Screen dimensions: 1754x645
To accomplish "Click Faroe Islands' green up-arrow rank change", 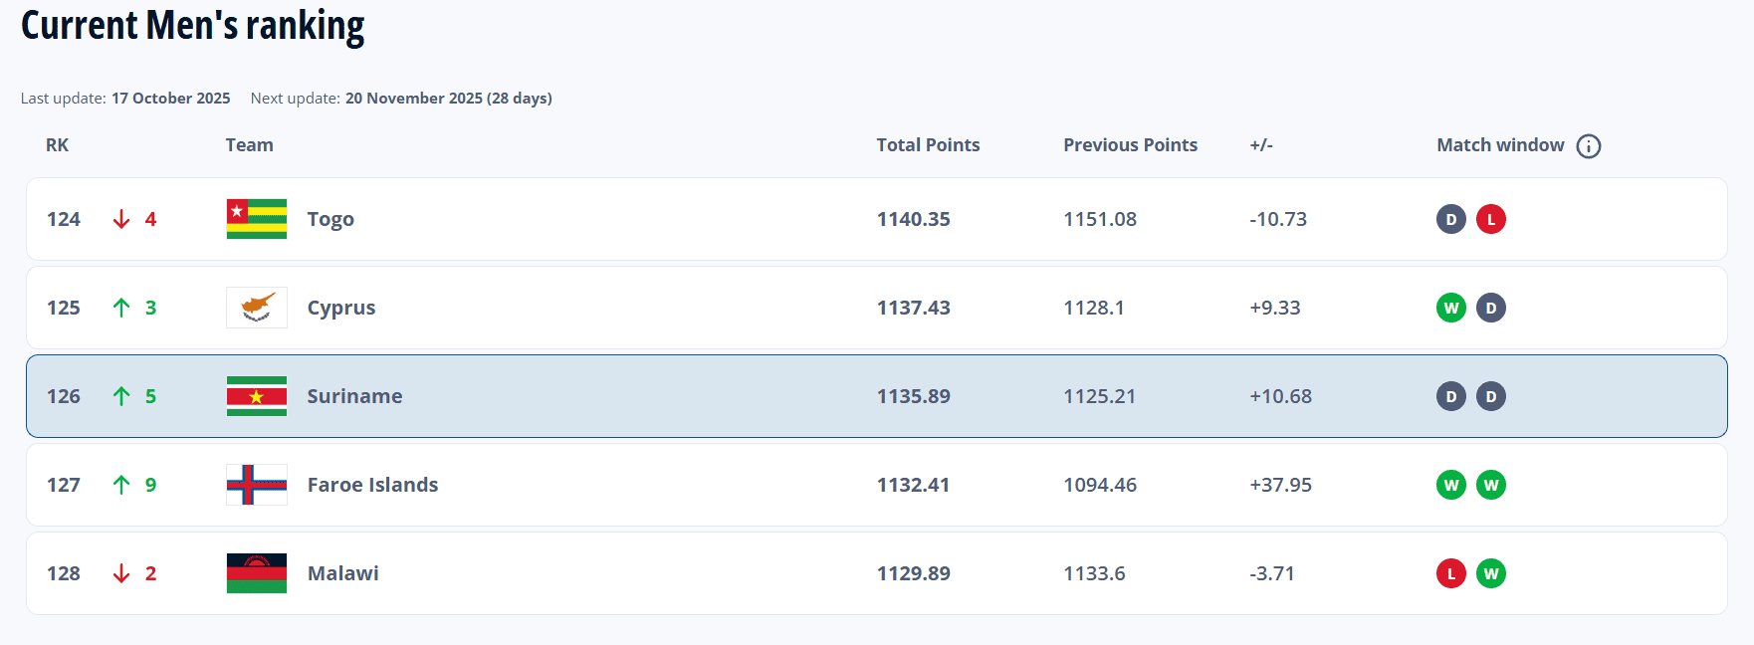I will click(121, 485).
